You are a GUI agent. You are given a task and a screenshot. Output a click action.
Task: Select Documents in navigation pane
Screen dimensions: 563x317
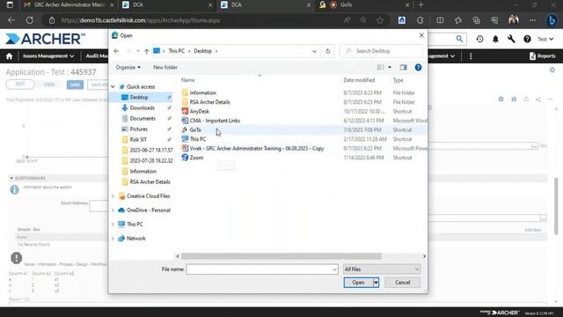tap(143, 118)
